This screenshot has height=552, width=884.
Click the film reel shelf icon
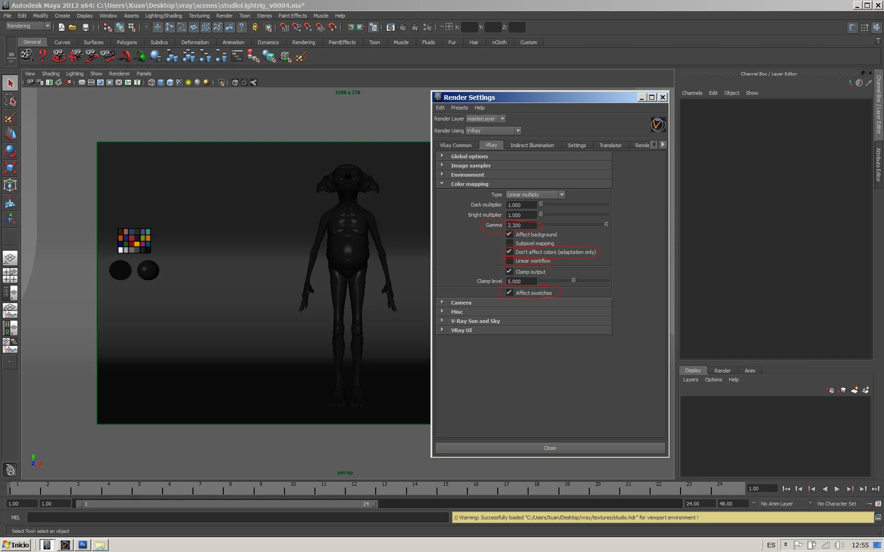(27, 56)
